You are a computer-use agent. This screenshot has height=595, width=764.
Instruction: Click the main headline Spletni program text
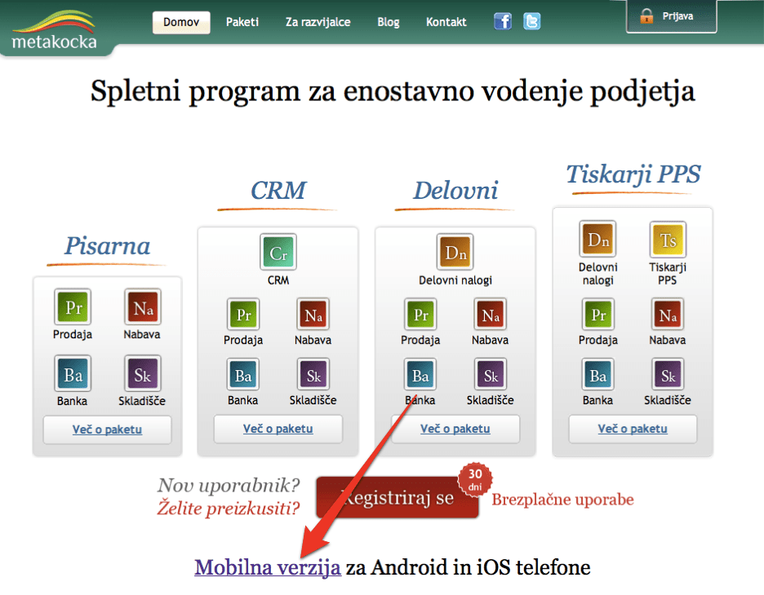pyautogui.click(x=393, y=91)
